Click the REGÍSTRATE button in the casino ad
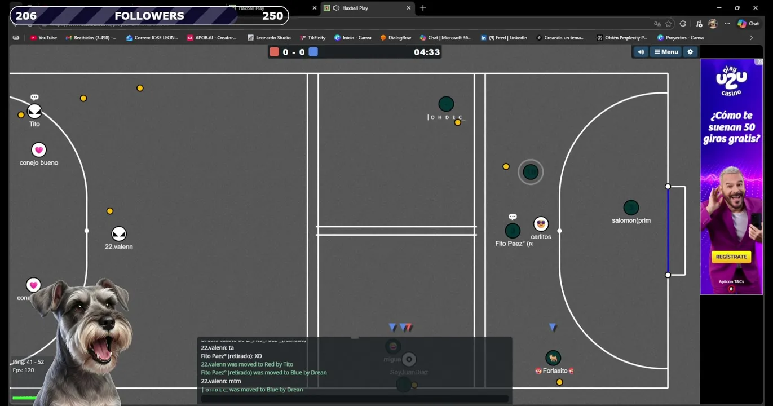Image resolution: width=773 pixels, height=406 pixels. (731, 257)
